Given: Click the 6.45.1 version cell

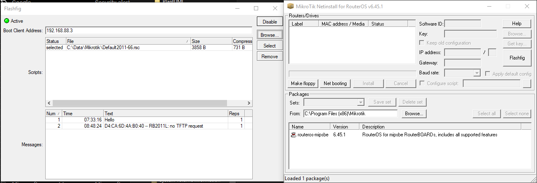Looking at the screenshot, I should click(x=339, y=135).
